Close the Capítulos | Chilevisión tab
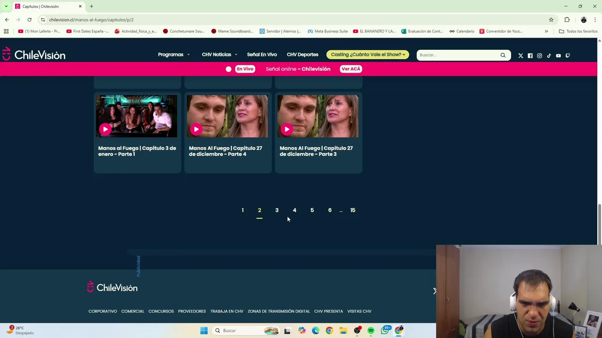 pos(80,6)
